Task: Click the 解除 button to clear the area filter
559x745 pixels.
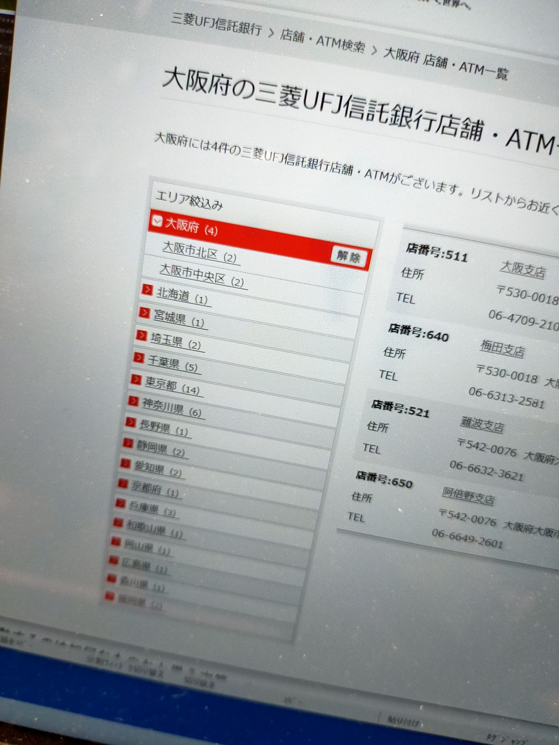Action: (348, 257)
